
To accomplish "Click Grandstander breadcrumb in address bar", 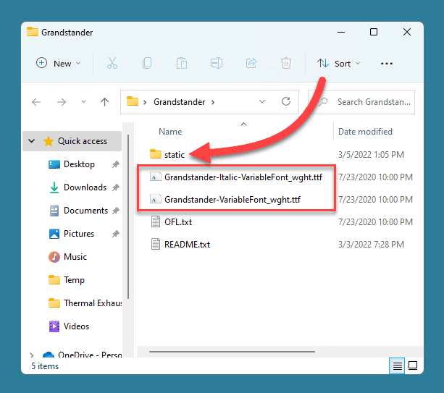I will 179,102.
